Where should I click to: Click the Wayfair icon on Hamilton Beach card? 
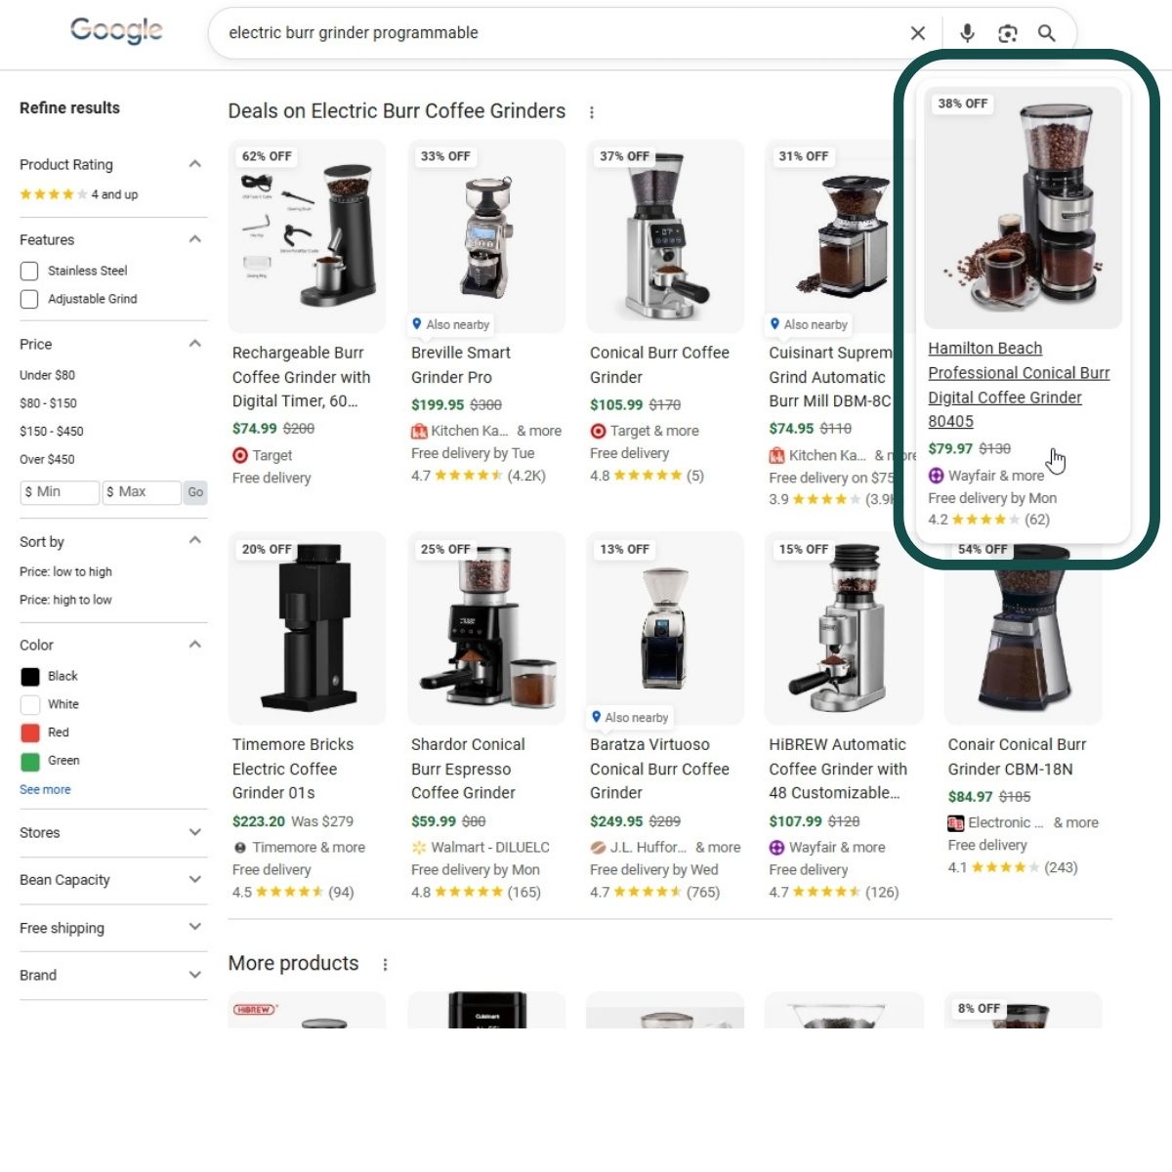[936, 476]
